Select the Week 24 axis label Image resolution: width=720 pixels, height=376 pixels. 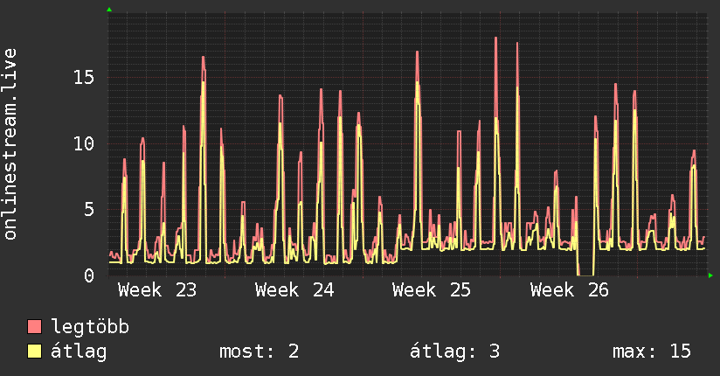[294, 290]
